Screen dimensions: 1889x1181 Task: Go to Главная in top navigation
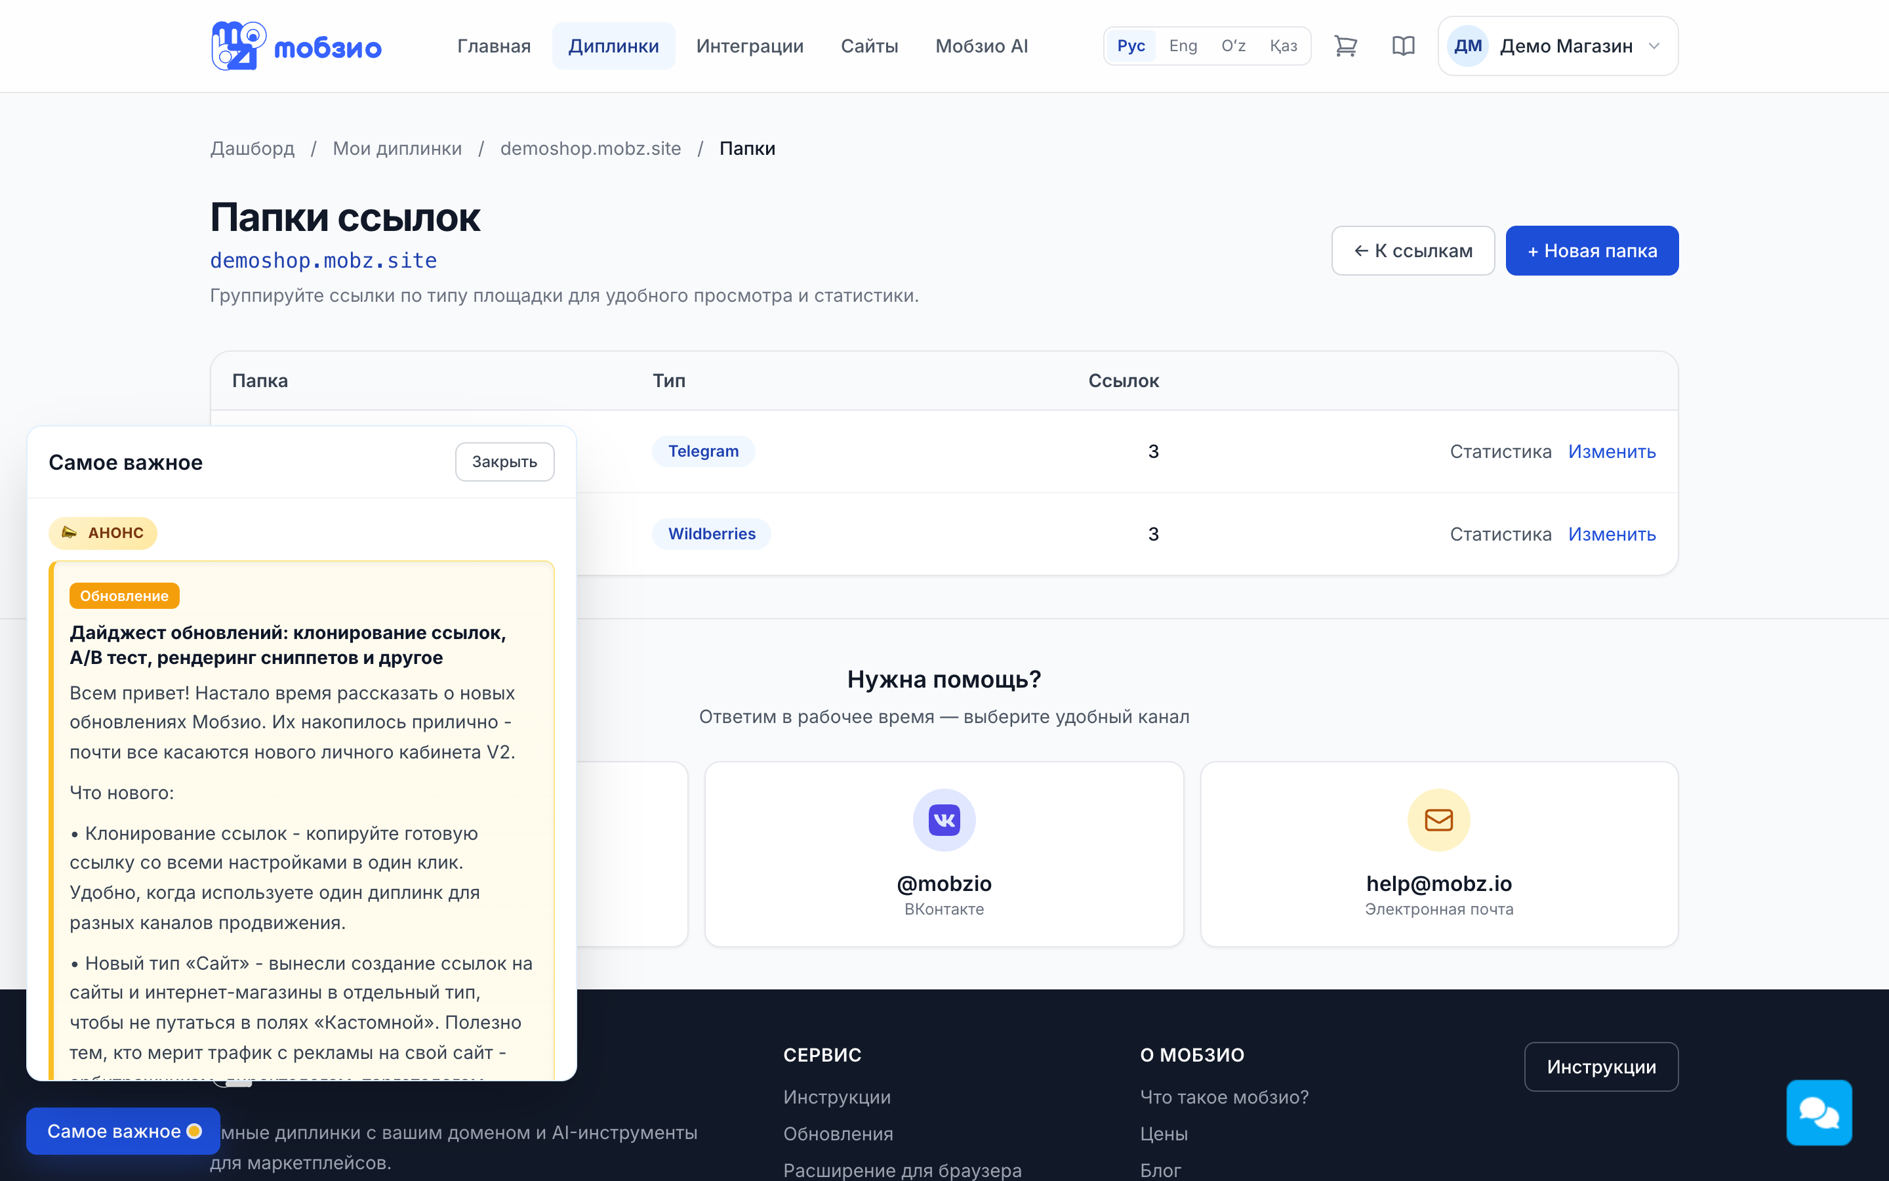[494, 46]
